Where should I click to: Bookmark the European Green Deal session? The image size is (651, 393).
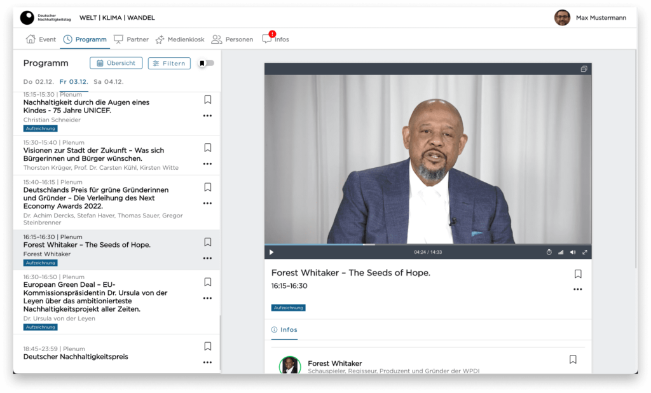[x=207, y=282]
